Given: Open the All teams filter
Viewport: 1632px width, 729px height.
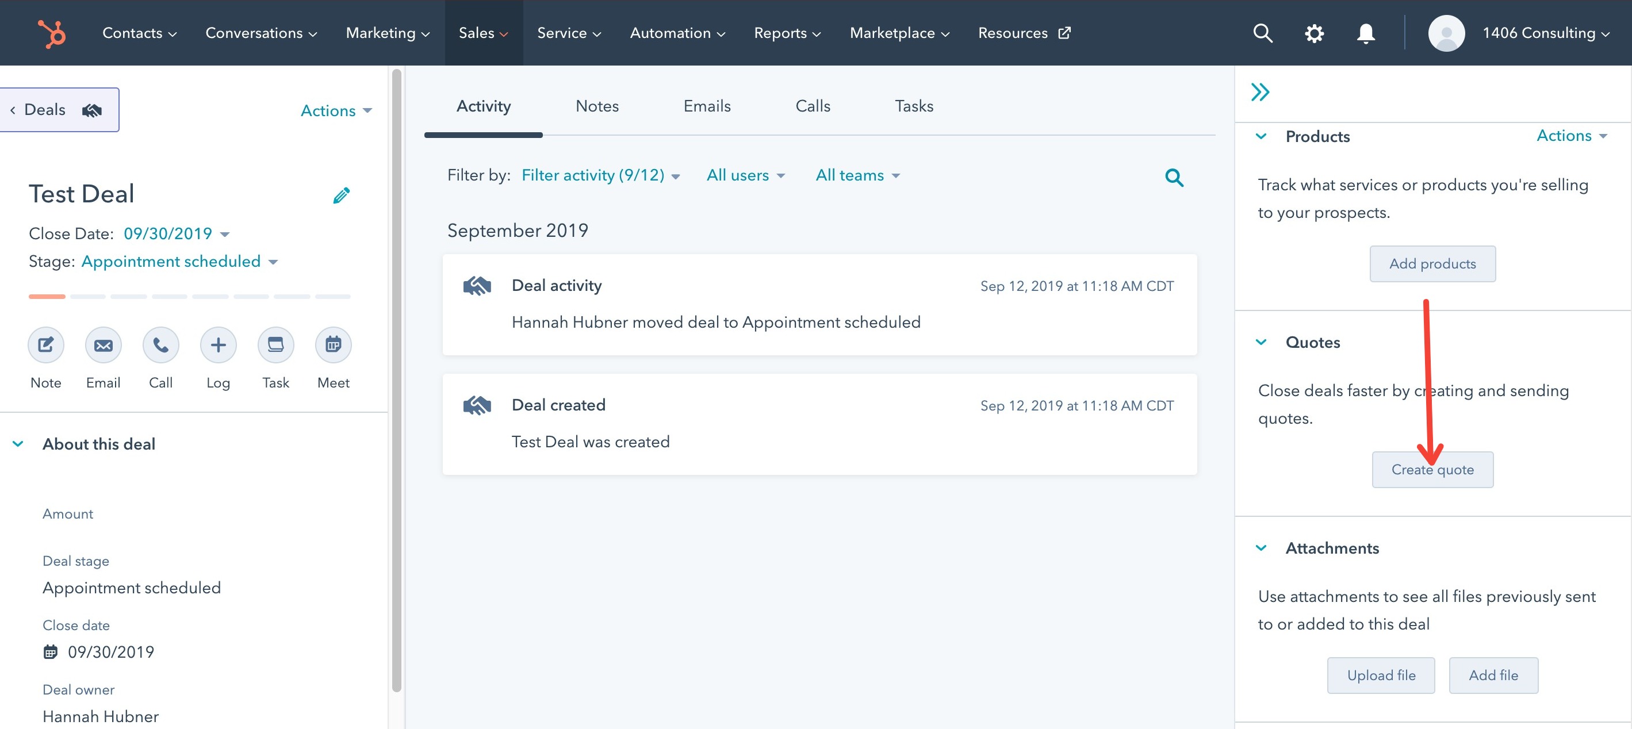Looking at the screenshot, I should [858, 175].
